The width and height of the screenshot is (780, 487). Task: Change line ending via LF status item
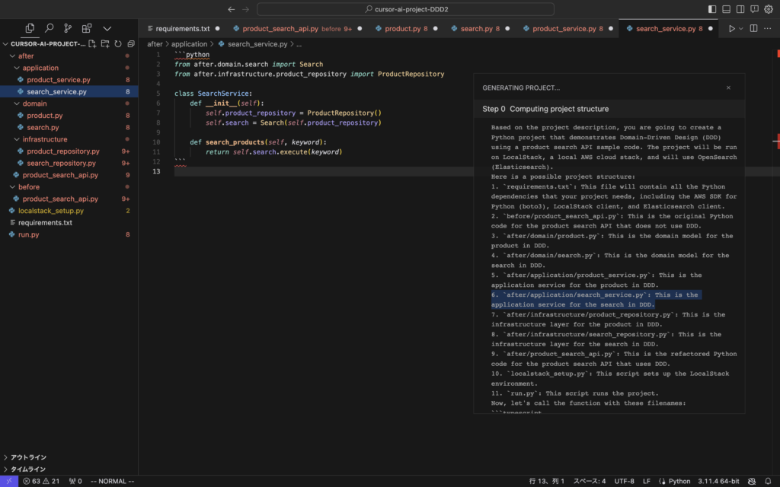pyautogui.click(x=646, y=481)
